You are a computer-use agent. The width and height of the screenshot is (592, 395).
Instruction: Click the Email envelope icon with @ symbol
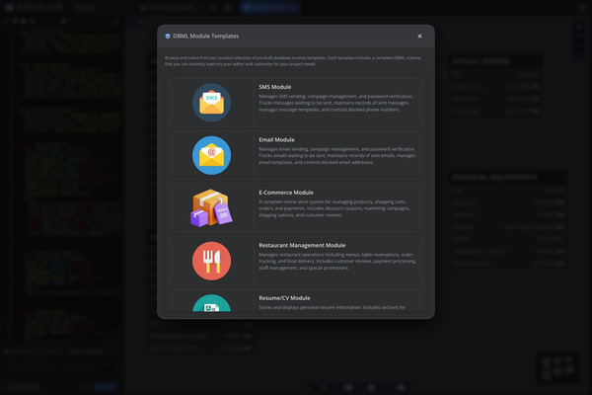click(x=211, y=155)
